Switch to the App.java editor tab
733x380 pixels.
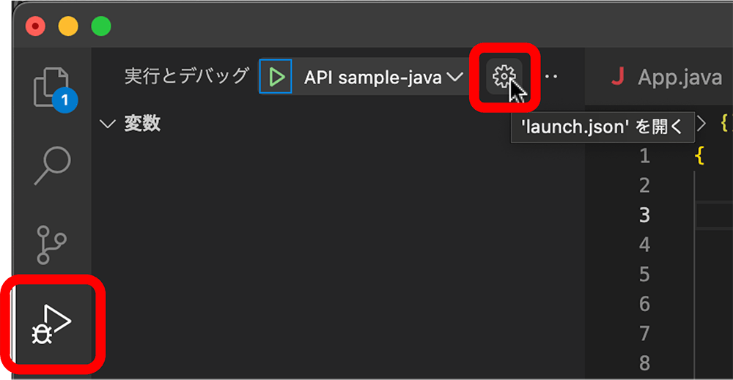(x=667, y=77)
